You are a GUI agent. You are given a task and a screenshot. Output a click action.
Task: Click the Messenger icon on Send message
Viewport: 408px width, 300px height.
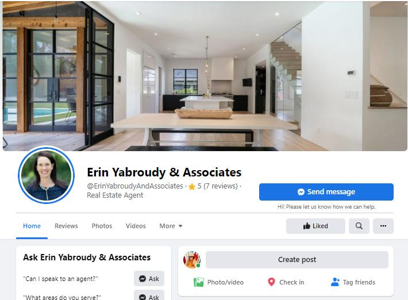coord(301,192)
